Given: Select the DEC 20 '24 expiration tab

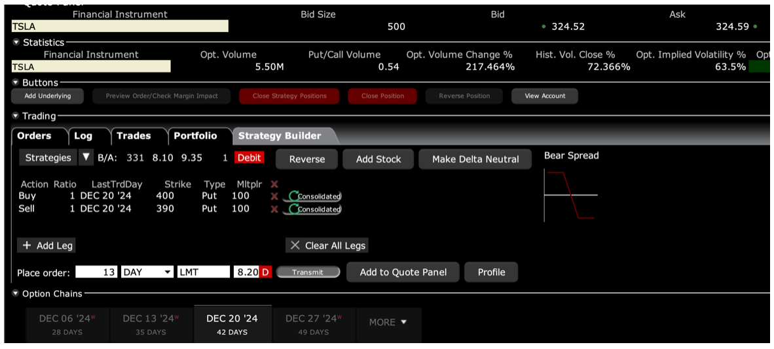Looking at the screenshot, I should coord(232,324).
